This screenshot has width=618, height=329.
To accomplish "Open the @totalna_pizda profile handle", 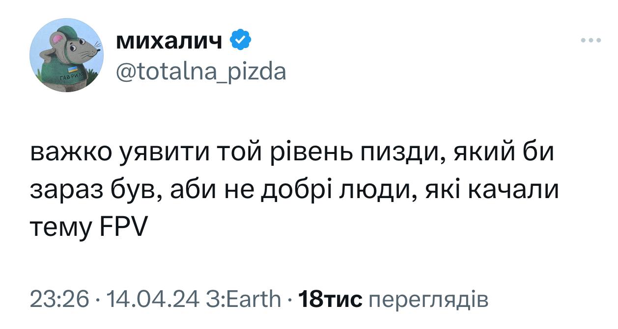I will coord(200,72).
